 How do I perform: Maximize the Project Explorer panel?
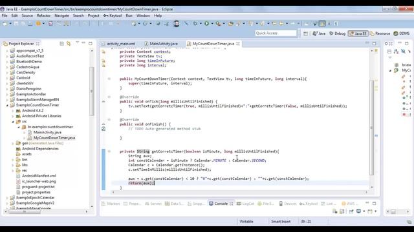coord(91,43)
